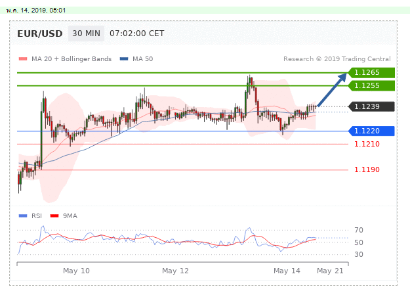Click the MA 50 legend label
This screenshot has height=293, width=410.
click(x=143, y=59)
